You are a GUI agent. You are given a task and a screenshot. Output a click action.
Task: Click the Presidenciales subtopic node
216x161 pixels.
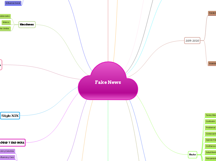[5, 16]
